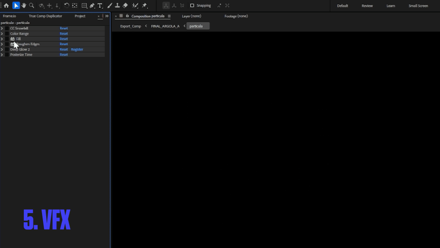Image resolution: width=440 pixels, height=248 pixels.
Task: Open the True Comp Duplicator tab
Action: pos(45,16)
